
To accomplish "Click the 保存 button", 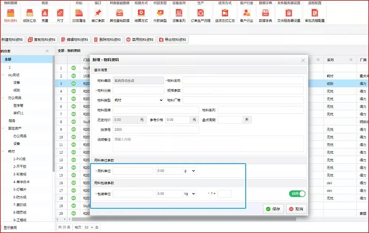I will (273, 209).
